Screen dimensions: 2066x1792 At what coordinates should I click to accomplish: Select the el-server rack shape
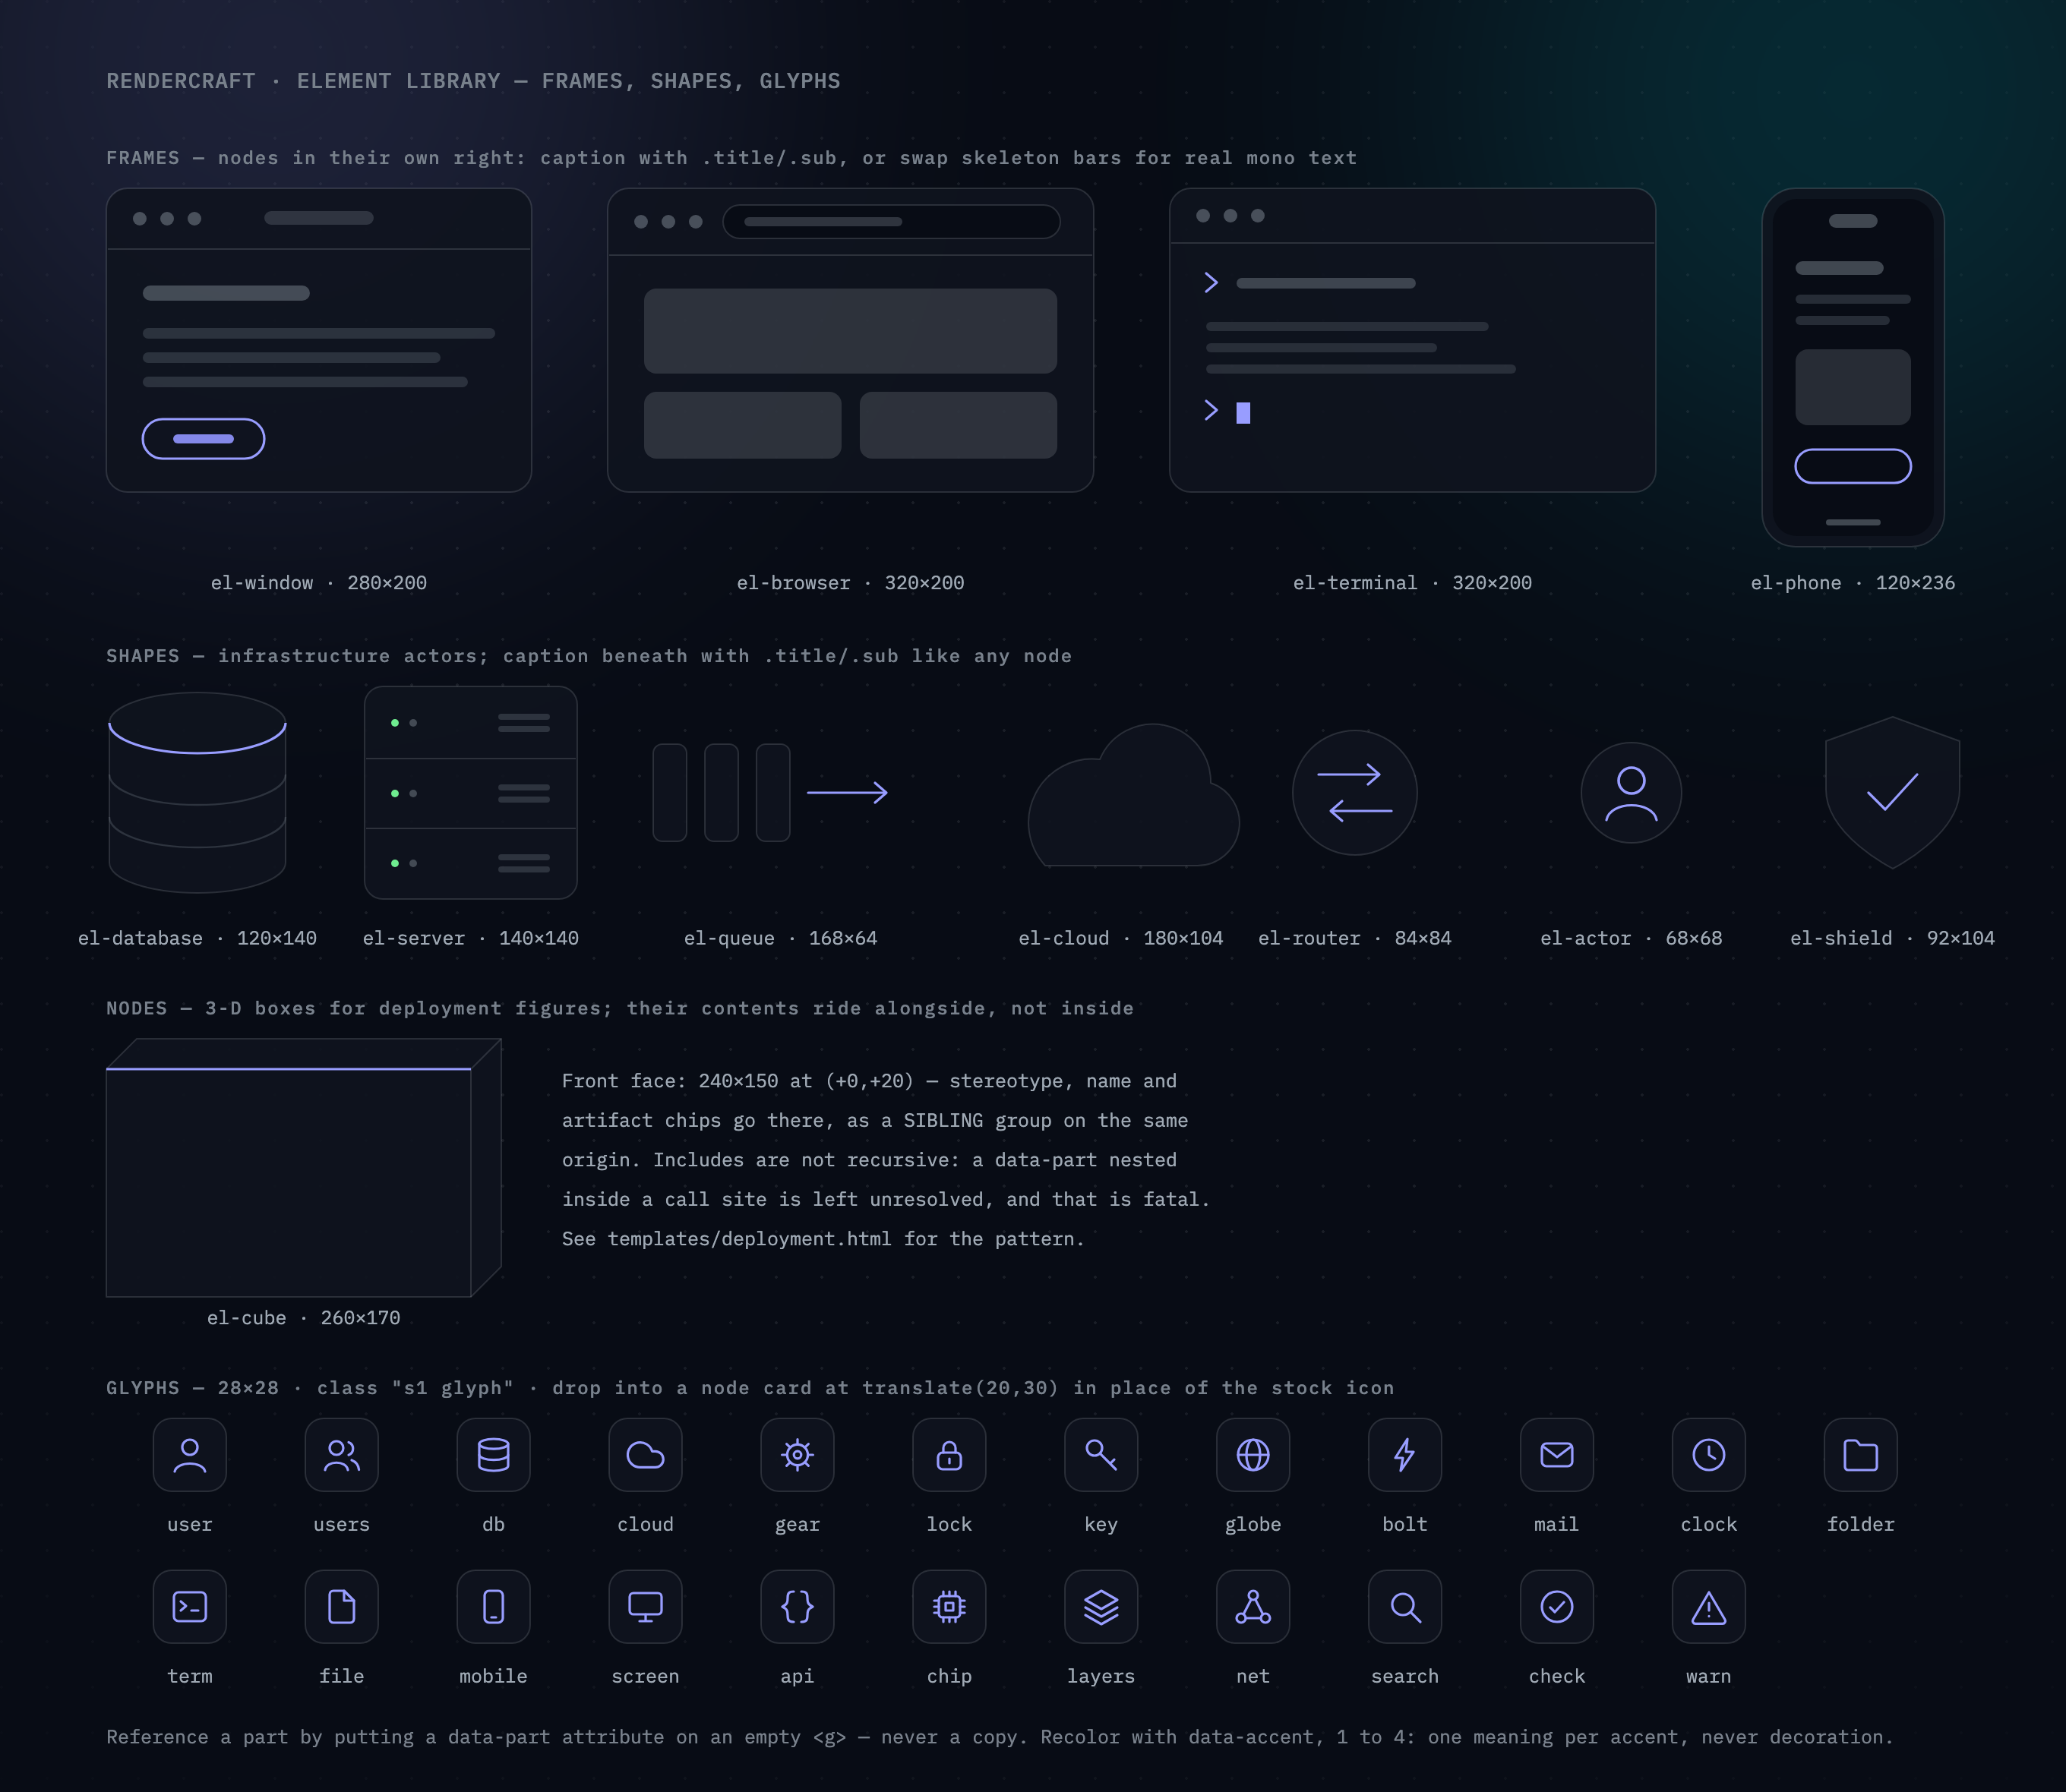click(x=470, y=793)
